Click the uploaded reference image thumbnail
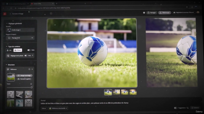 [x=11, y=77]
